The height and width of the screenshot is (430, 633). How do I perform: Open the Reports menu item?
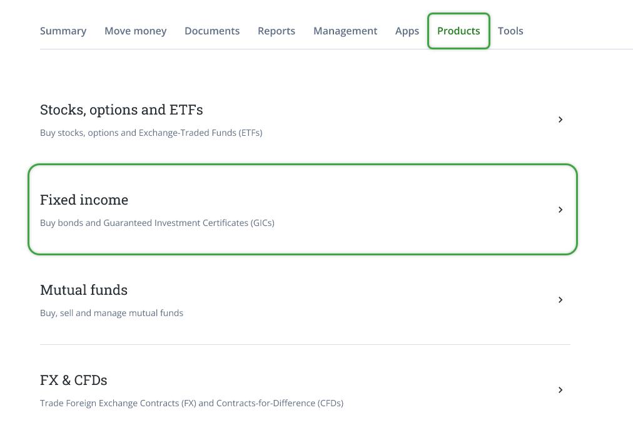pos(276,31)
